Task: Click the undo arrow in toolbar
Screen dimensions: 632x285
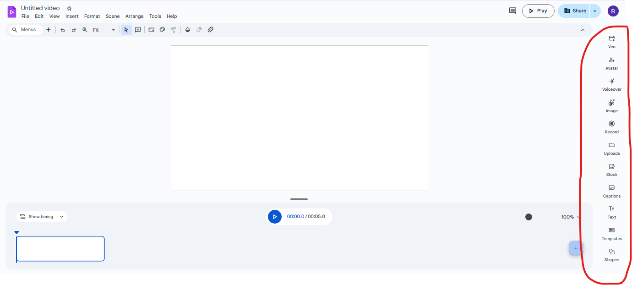Action: click(x=63, y=30)
